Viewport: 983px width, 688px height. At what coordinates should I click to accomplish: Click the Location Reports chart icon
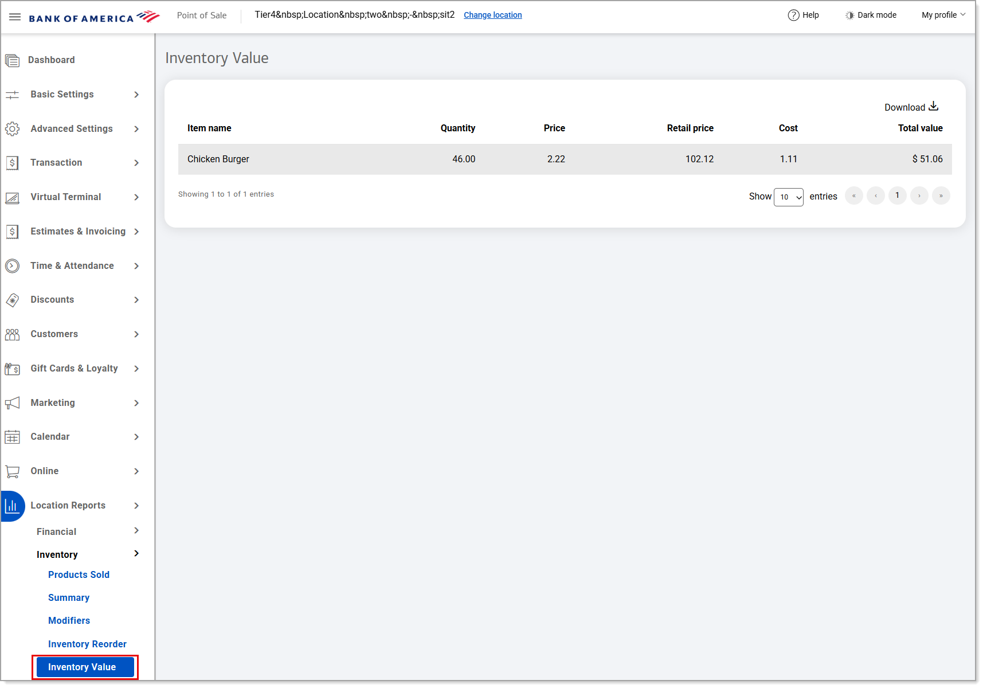12,506
